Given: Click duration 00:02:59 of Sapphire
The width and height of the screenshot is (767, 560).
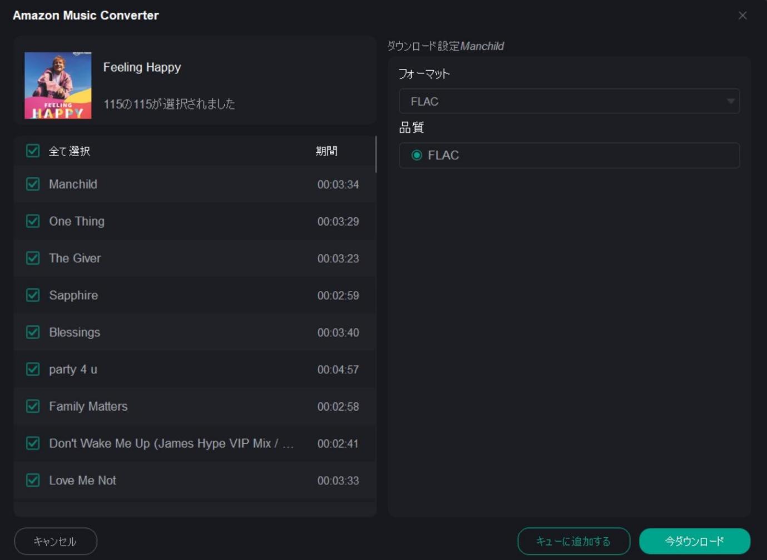Looking at the screenshot, I should [338, 296].
